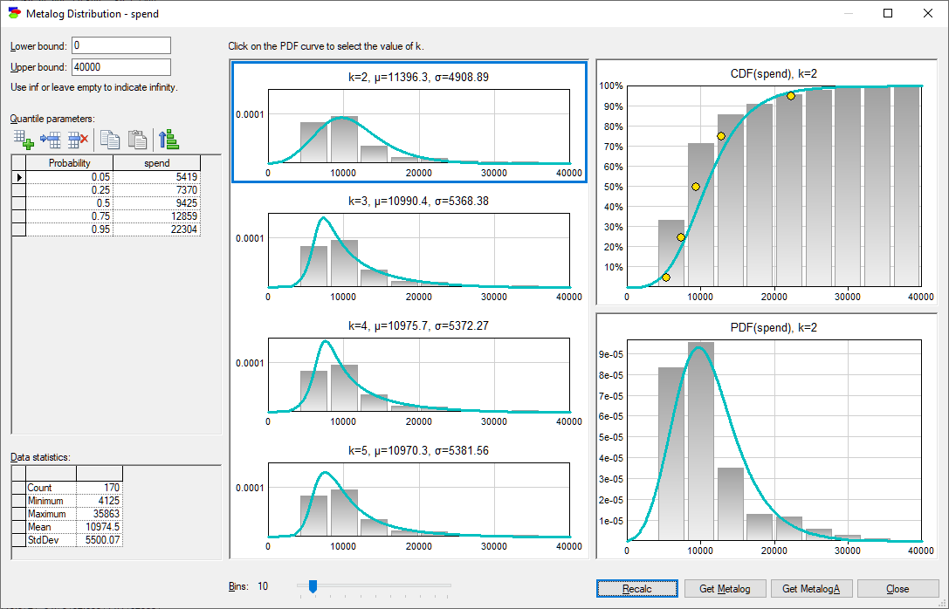Image resolution: width=949 pixels, height=609 pixels.
Task: Click the Close button at bottom
Action: tap(897, 588)
